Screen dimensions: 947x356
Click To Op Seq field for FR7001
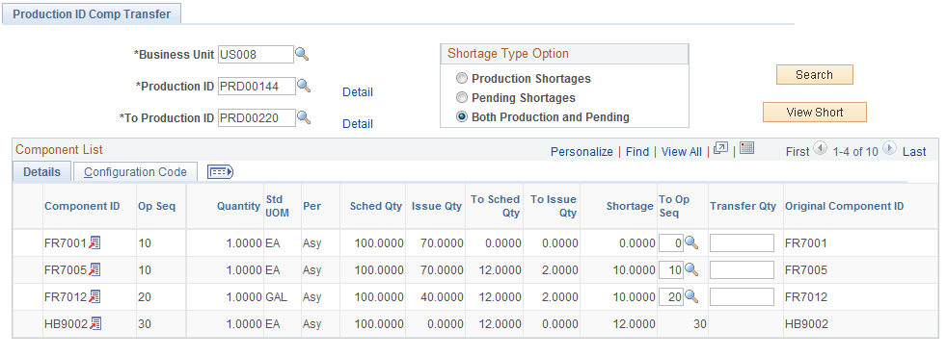pos(671,242)
